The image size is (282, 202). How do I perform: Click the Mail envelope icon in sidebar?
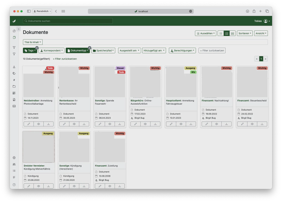(14, 106)
